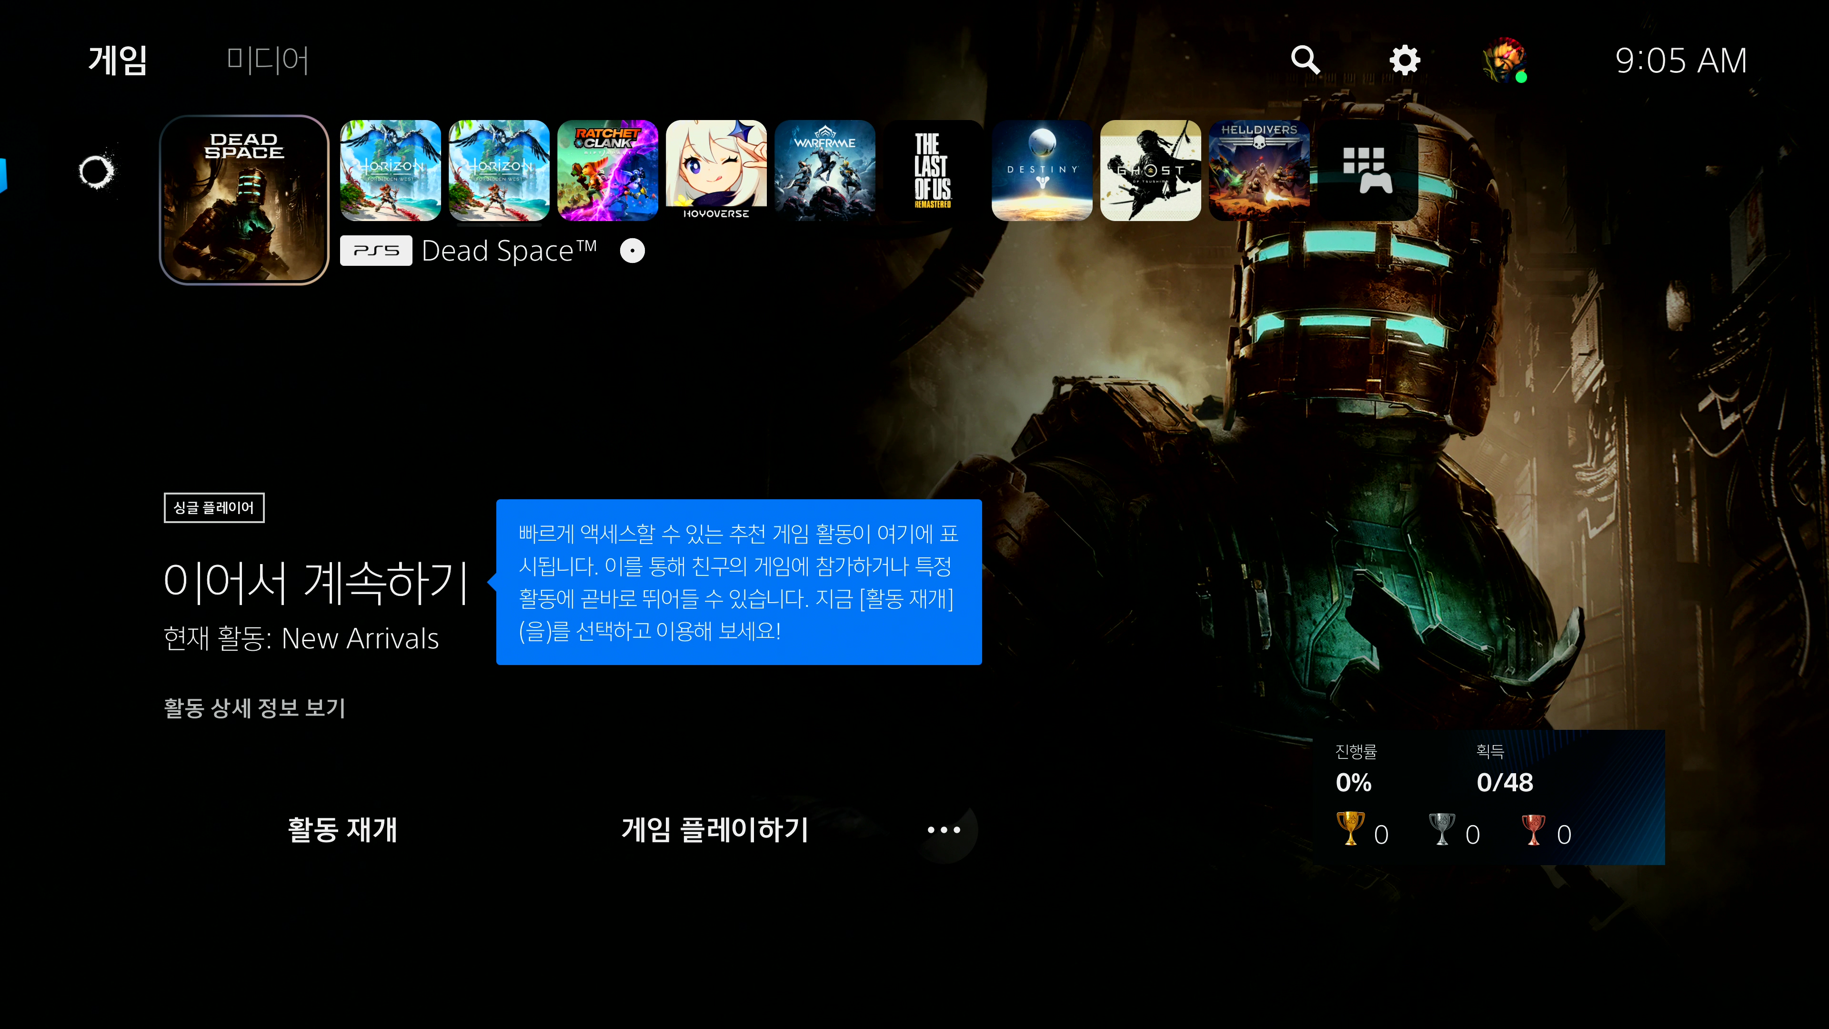The image size is (1829, 1029).
Task: Click the blue activity tooltip message
Action: pyautogui.click(x=739, y=582)
